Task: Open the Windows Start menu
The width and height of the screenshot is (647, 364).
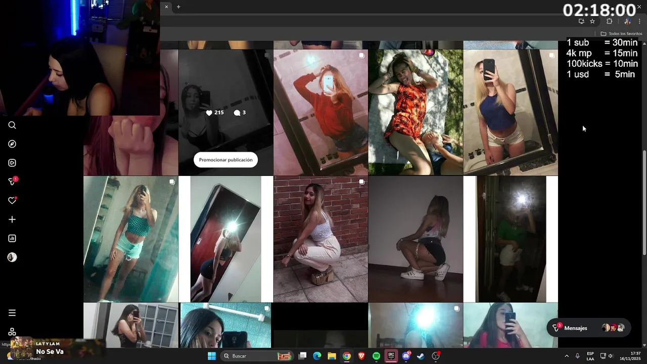Action: coord(212,356)
